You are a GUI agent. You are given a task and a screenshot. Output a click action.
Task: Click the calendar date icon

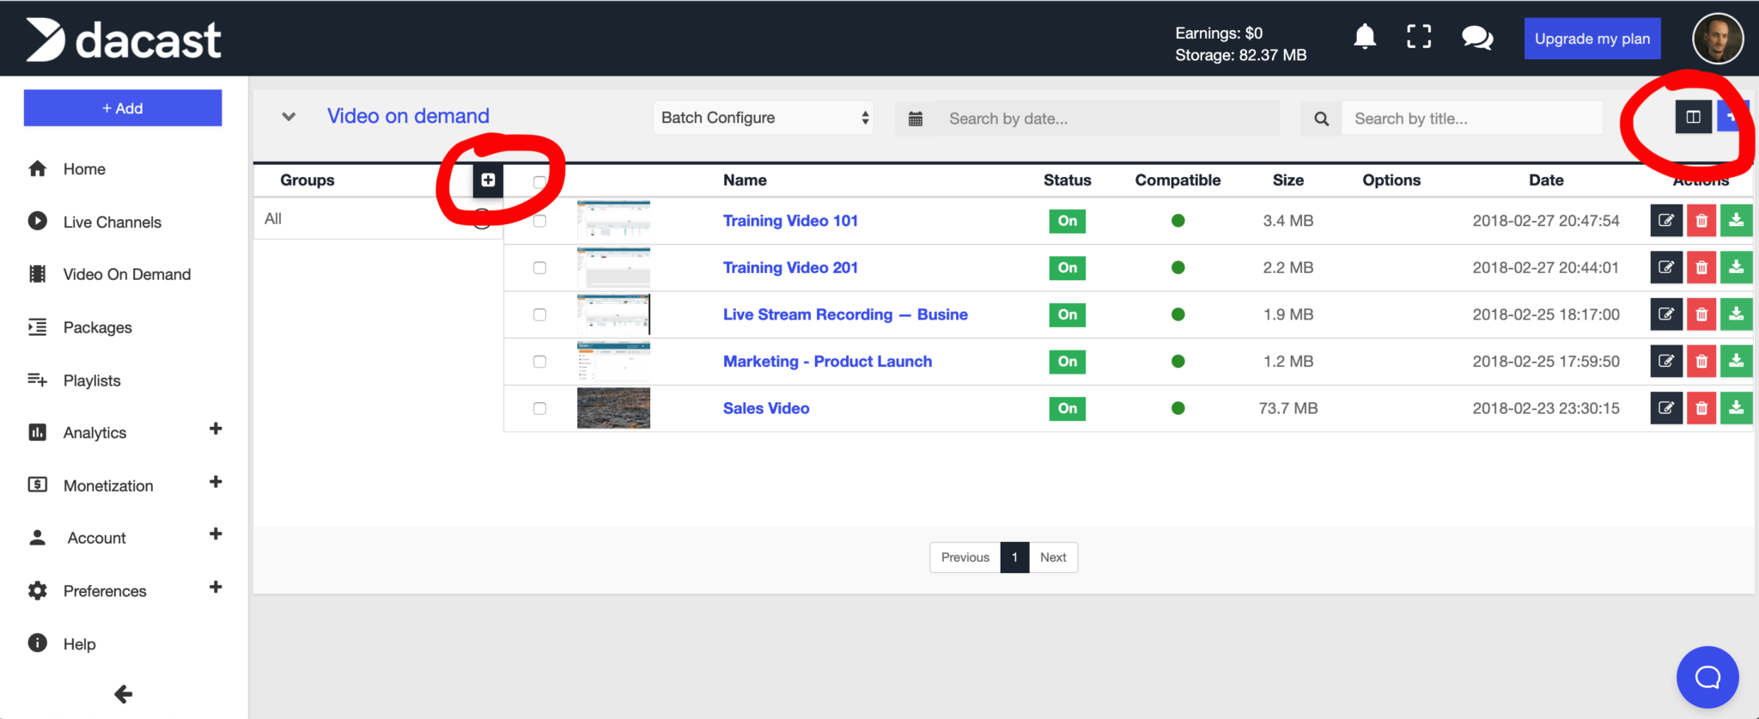pyautogui.click(x=916, y=119)
